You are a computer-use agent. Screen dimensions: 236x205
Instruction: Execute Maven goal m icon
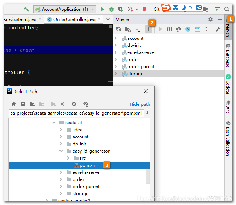169,29
